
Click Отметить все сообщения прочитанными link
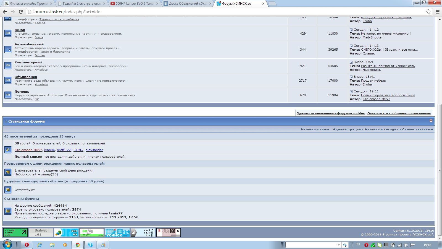399,113
